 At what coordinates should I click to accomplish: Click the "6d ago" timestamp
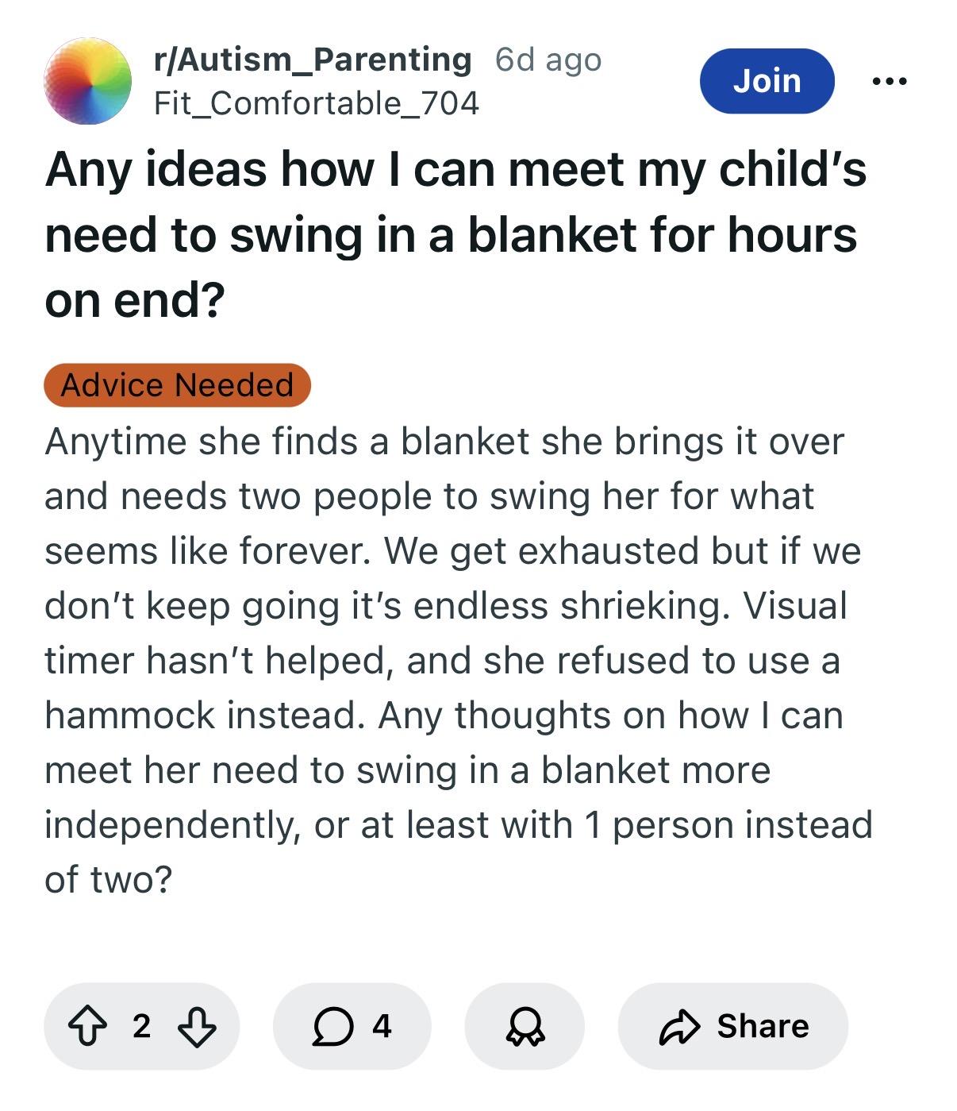click(548, 60)
